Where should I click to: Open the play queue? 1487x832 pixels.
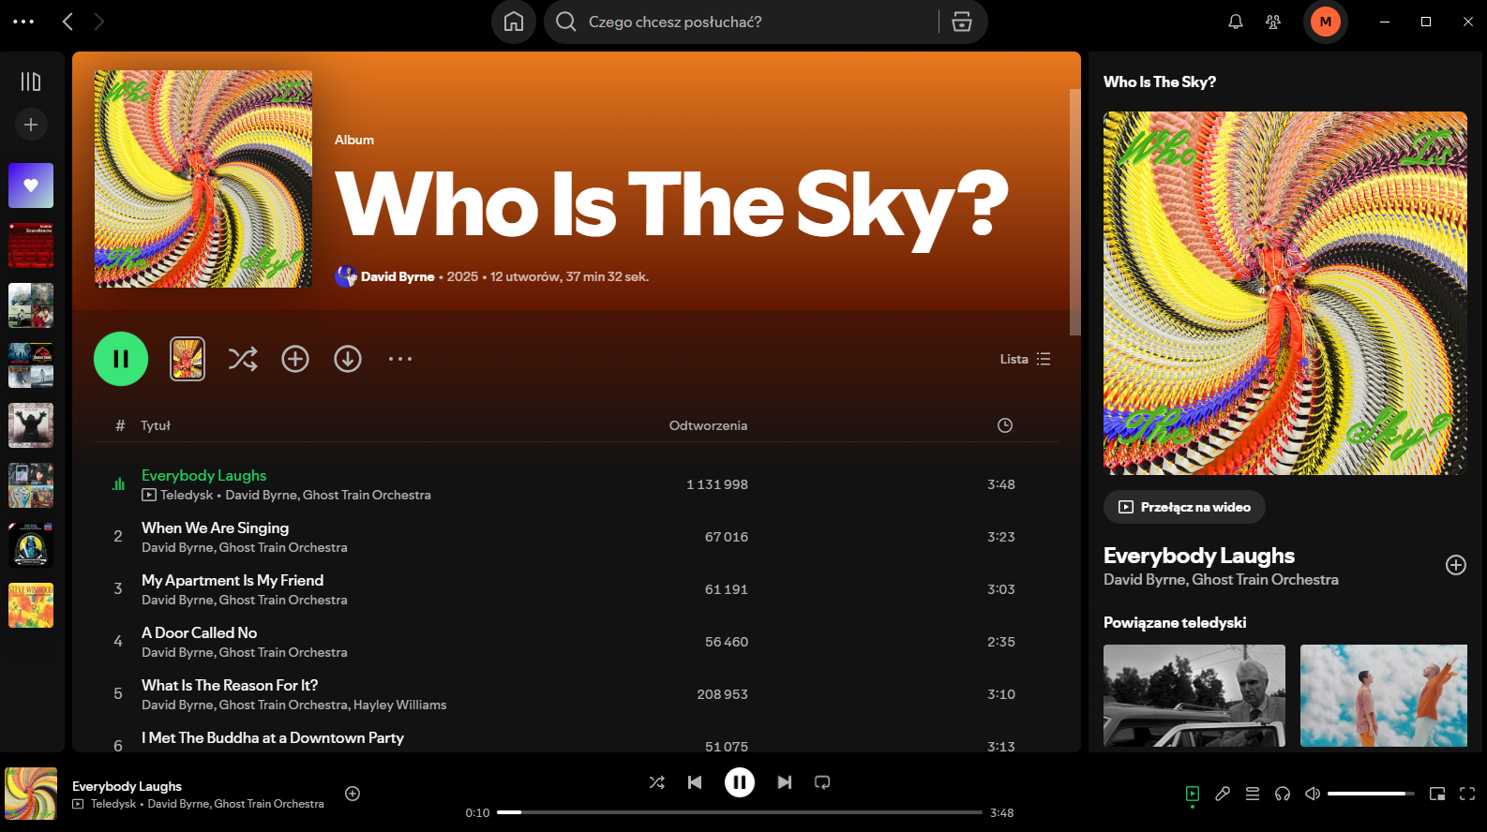coord(1253,794)
